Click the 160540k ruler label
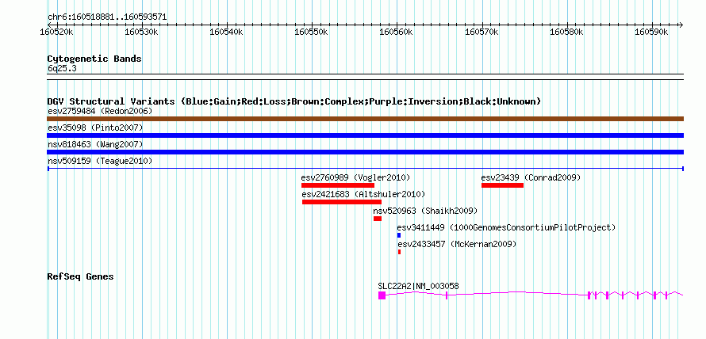This screenshot has width=706, height=339. 227,32
